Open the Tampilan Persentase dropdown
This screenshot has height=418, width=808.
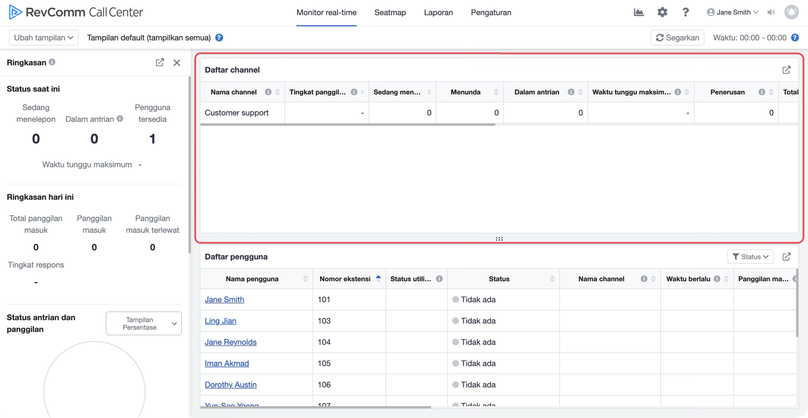point(144,323)
